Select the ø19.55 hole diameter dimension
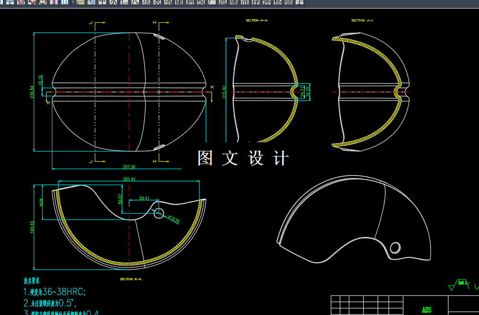Viewport: 479px width, 315px height. tap(174, 219)
